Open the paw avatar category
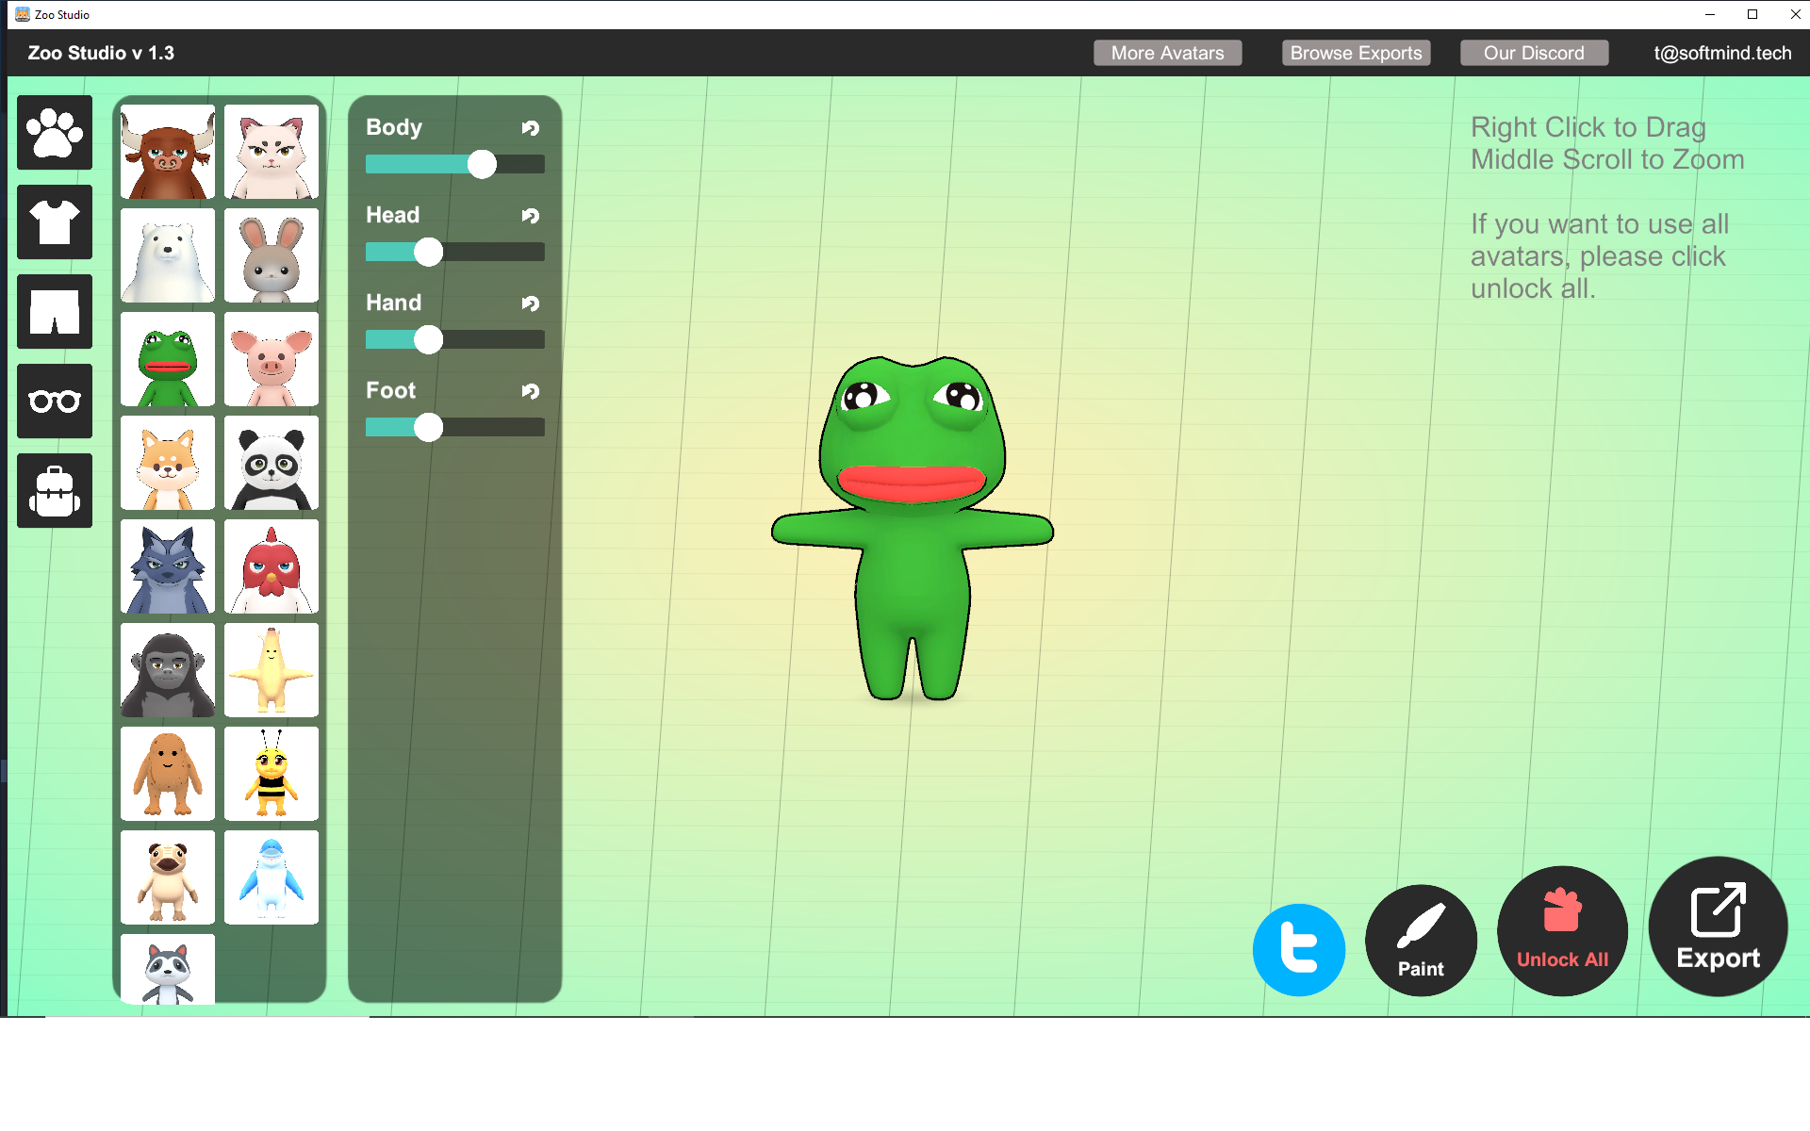 tap(55, 133)
